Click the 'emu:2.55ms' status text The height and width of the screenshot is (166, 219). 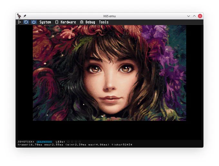click(54, 145)
